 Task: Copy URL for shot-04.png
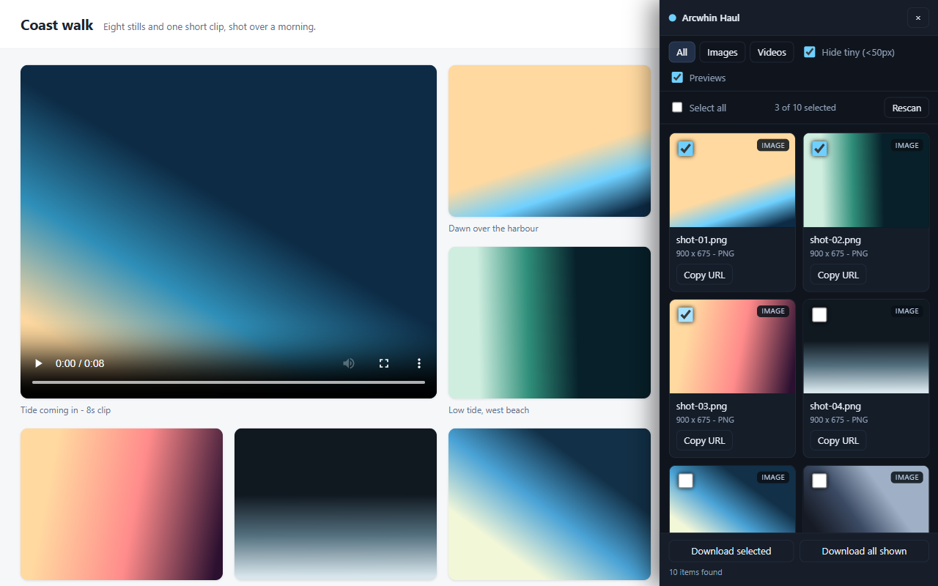coord(838,440)
